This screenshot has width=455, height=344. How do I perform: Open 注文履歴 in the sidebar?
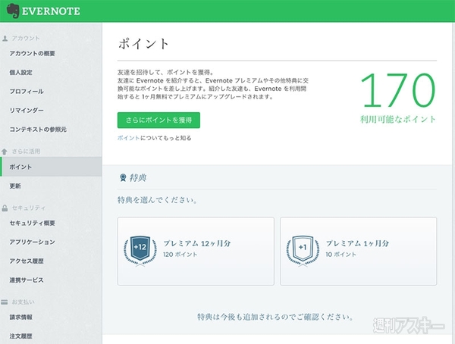[21, 336]
